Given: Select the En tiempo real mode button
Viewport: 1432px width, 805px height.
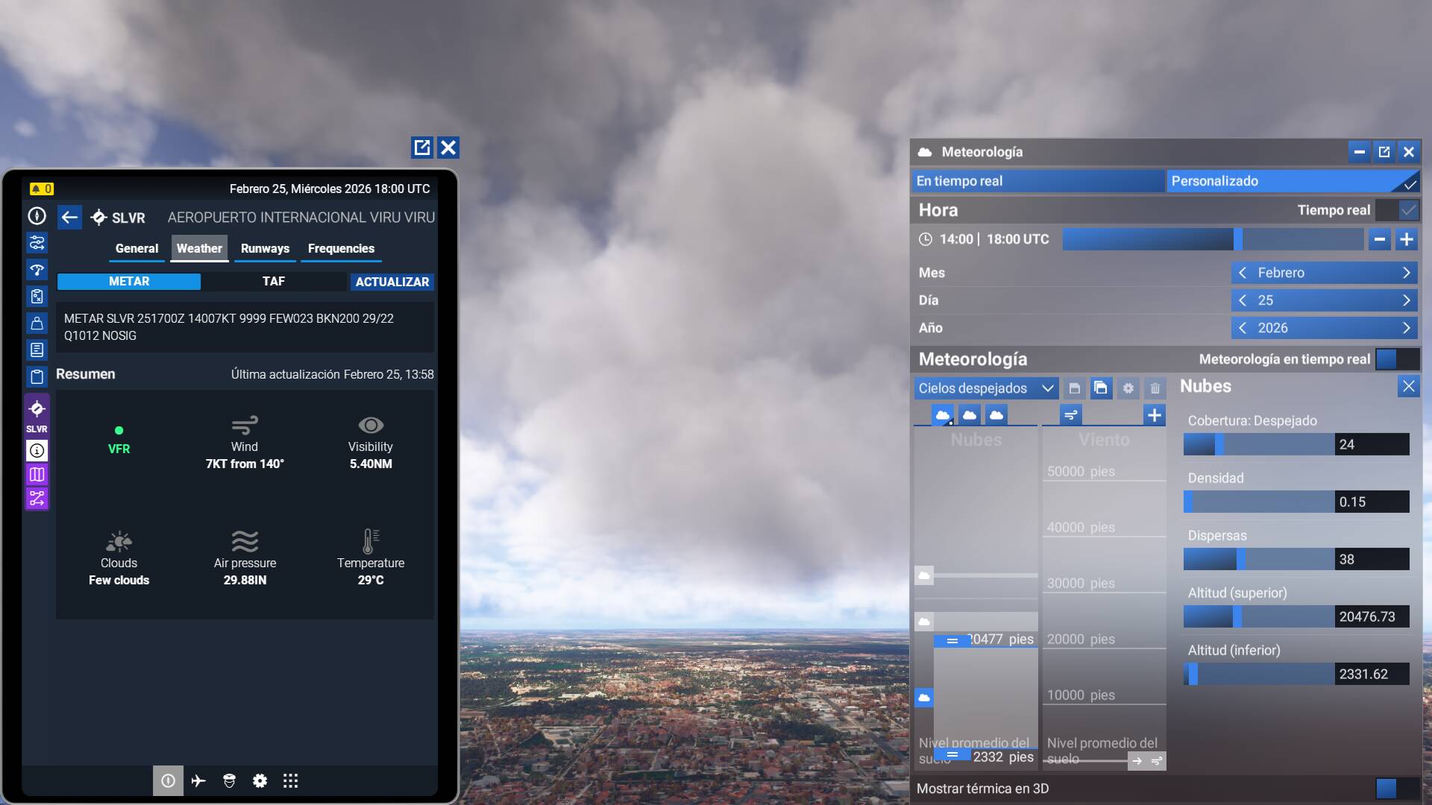Looking at the screenshot, I should coord(1037,181).
